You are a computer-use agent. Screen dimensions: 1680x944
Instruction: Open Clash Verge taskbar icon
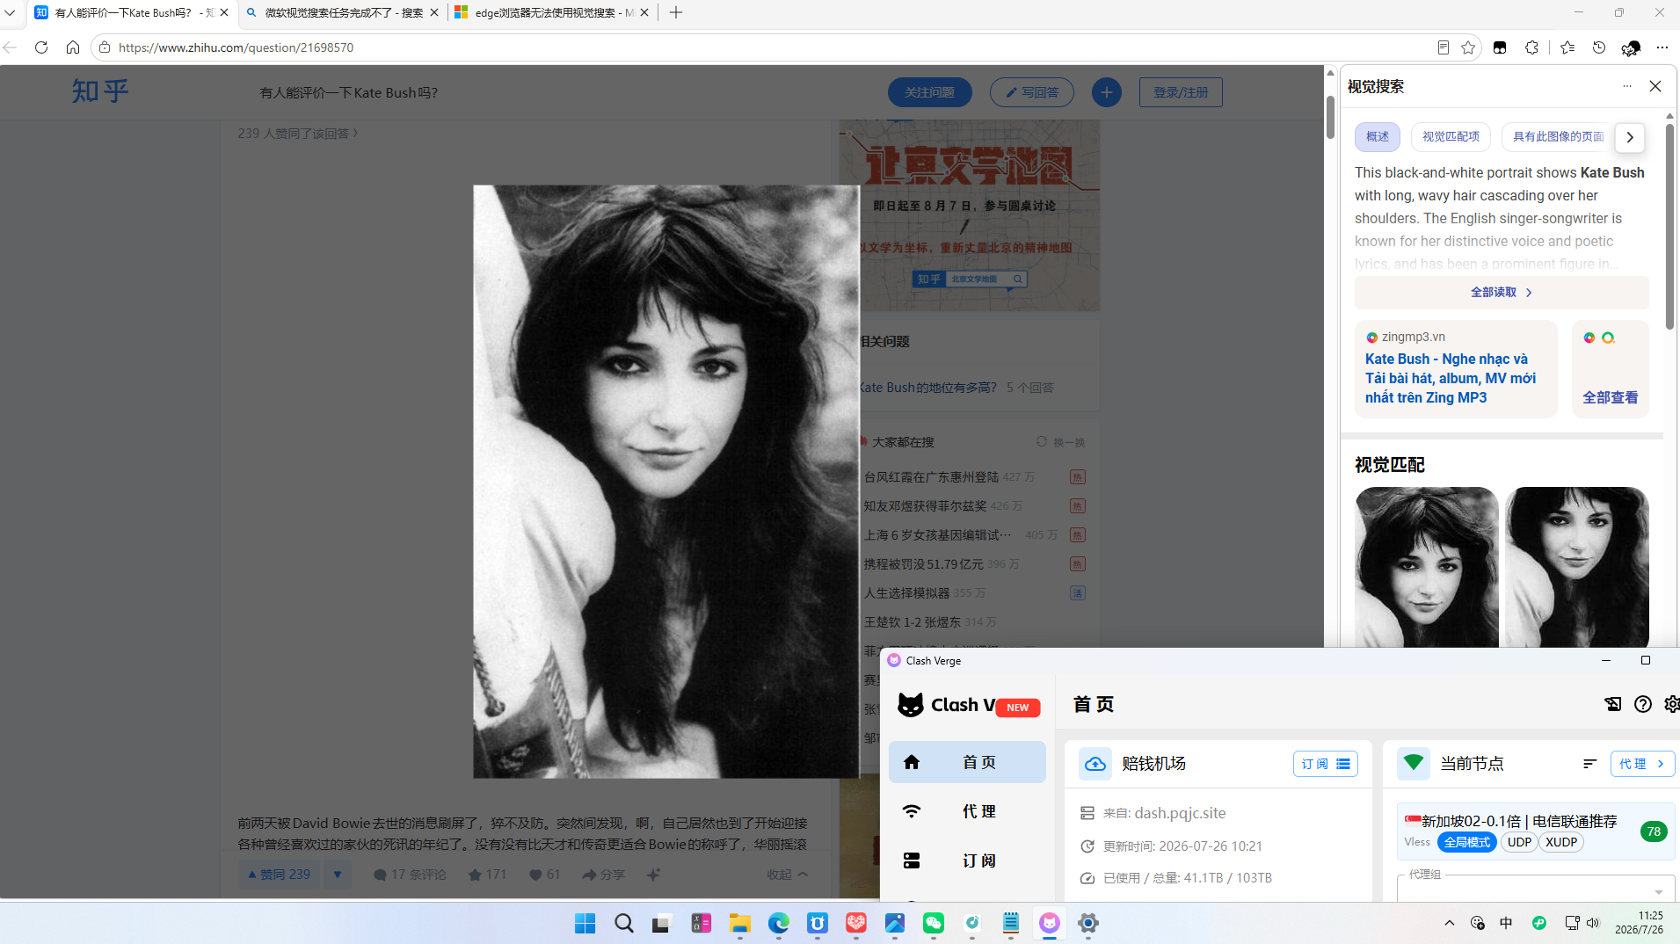pyautogui.click(x=1050, y=923)
